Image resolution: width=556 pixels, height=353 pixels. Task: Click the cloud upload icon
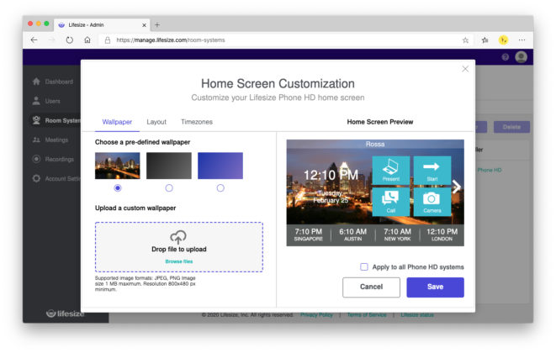[178, 237]
